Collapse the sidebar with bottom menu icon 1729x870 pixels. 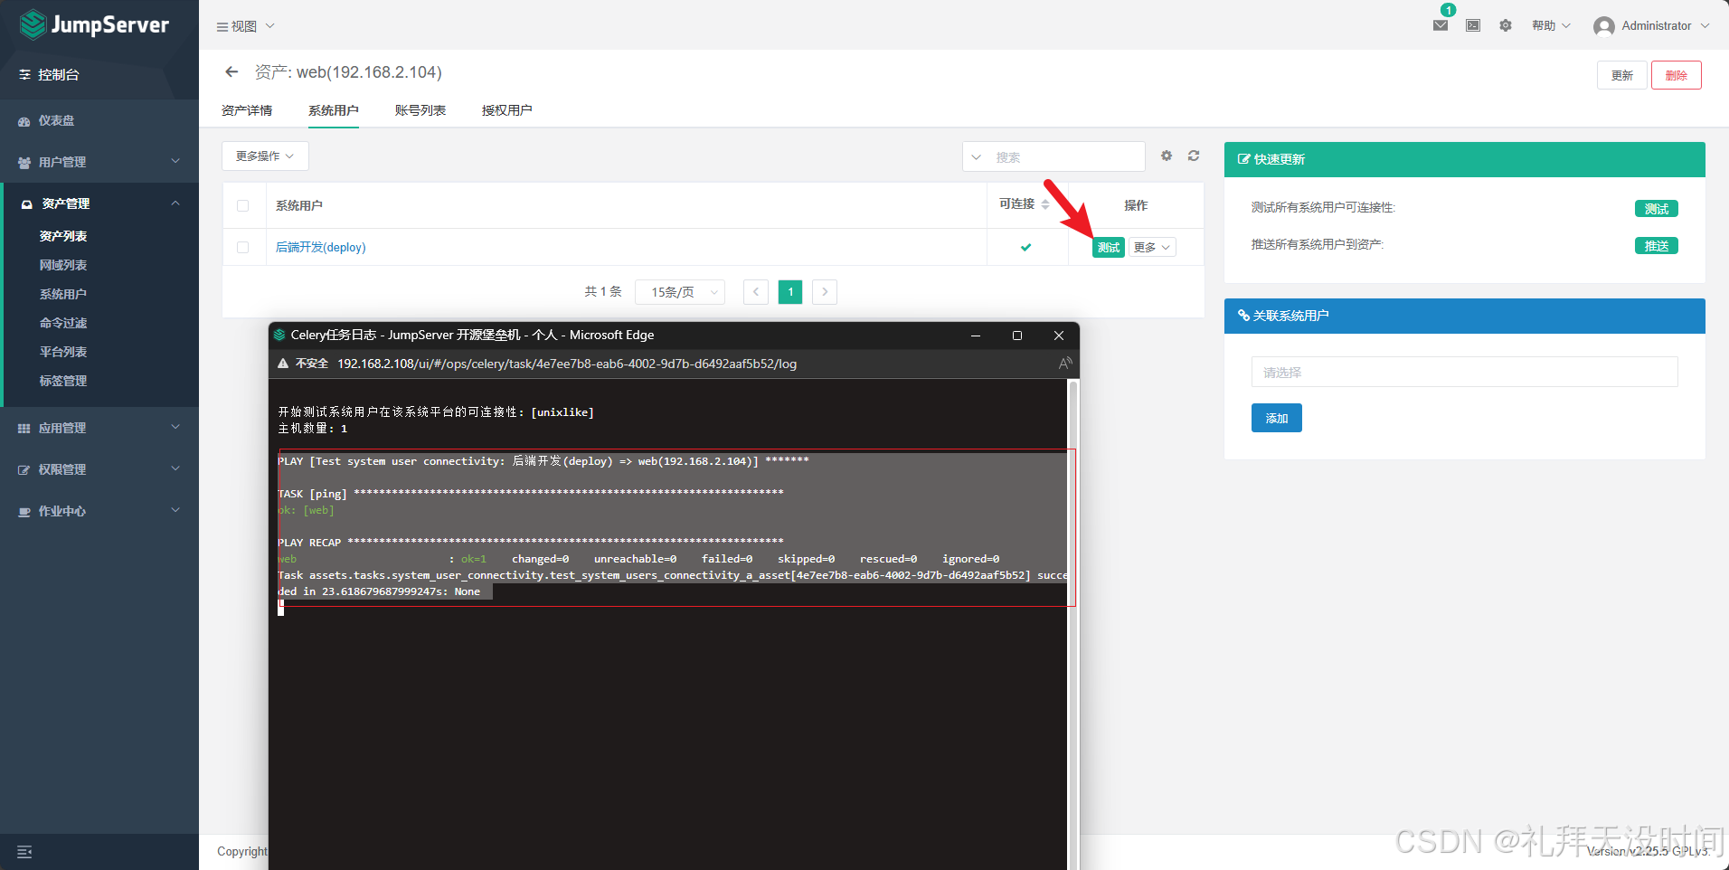pos(24,852)
